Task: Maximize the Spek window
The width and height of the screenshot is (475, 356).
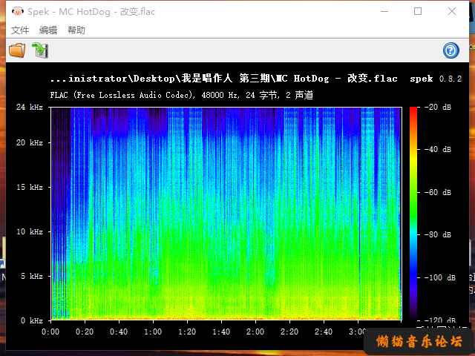Action: (418, 12)
